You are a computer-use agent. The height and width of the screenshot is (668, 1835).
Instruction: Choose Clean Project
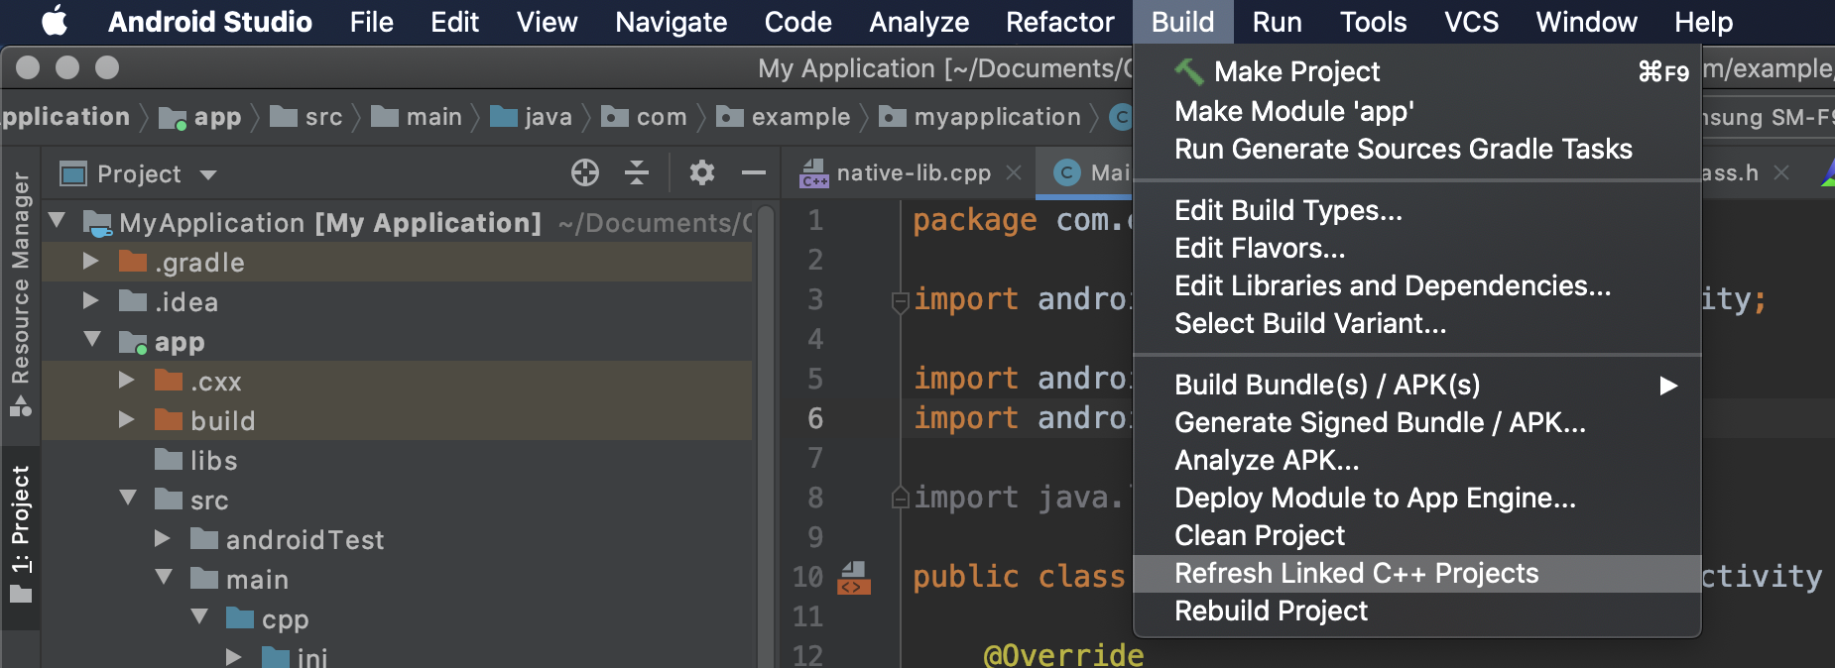click(1417, 535)
